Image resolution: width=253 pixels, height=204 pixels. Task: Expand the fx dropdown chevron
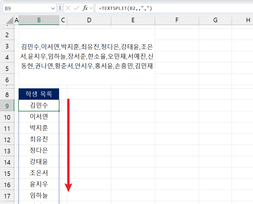pos(91,8)
